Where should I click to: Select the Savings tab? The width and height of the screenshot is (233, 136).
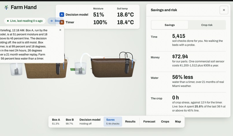click(170, 25)
